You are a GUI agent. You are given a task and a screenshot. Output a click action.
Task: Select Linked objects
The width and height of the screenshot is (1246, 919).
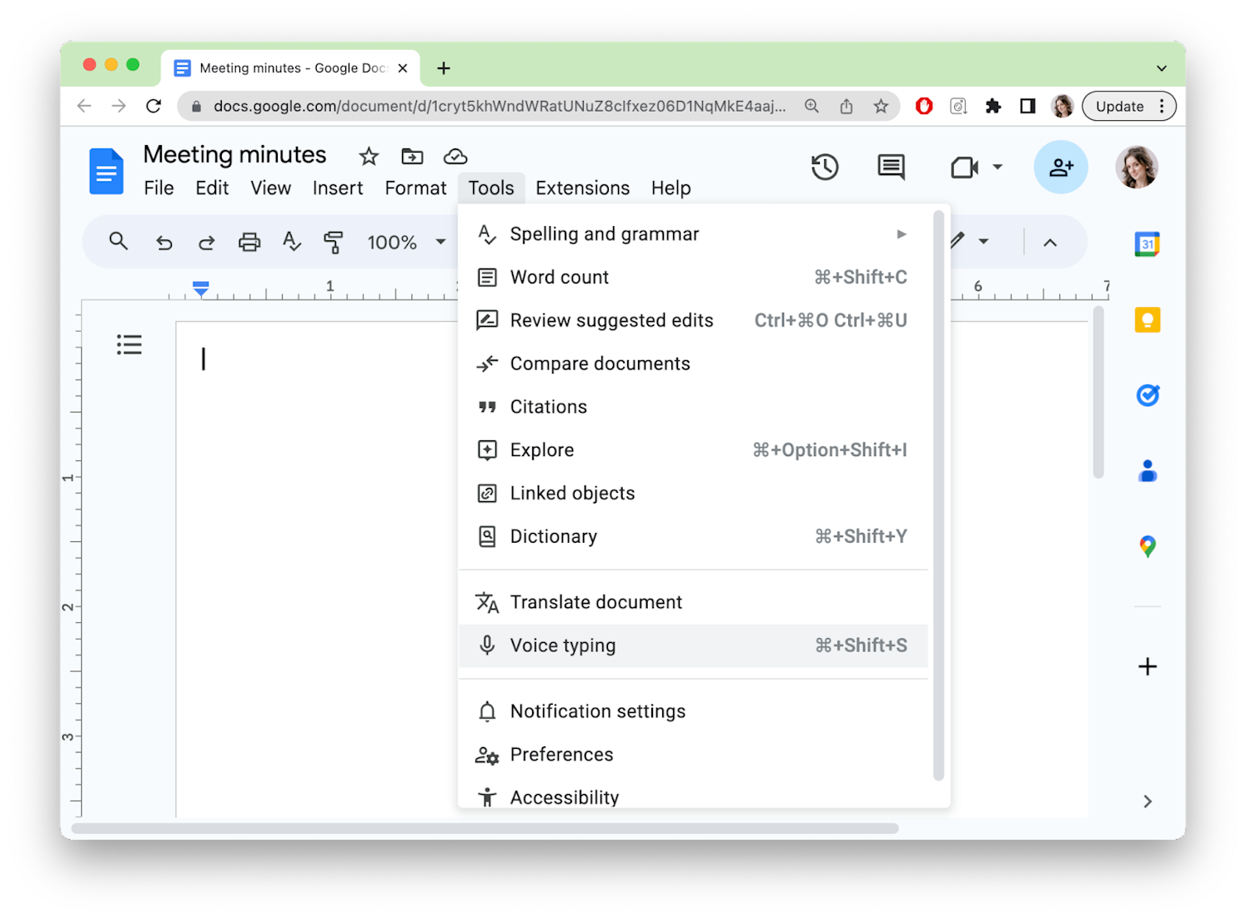(x=693, y=494)
